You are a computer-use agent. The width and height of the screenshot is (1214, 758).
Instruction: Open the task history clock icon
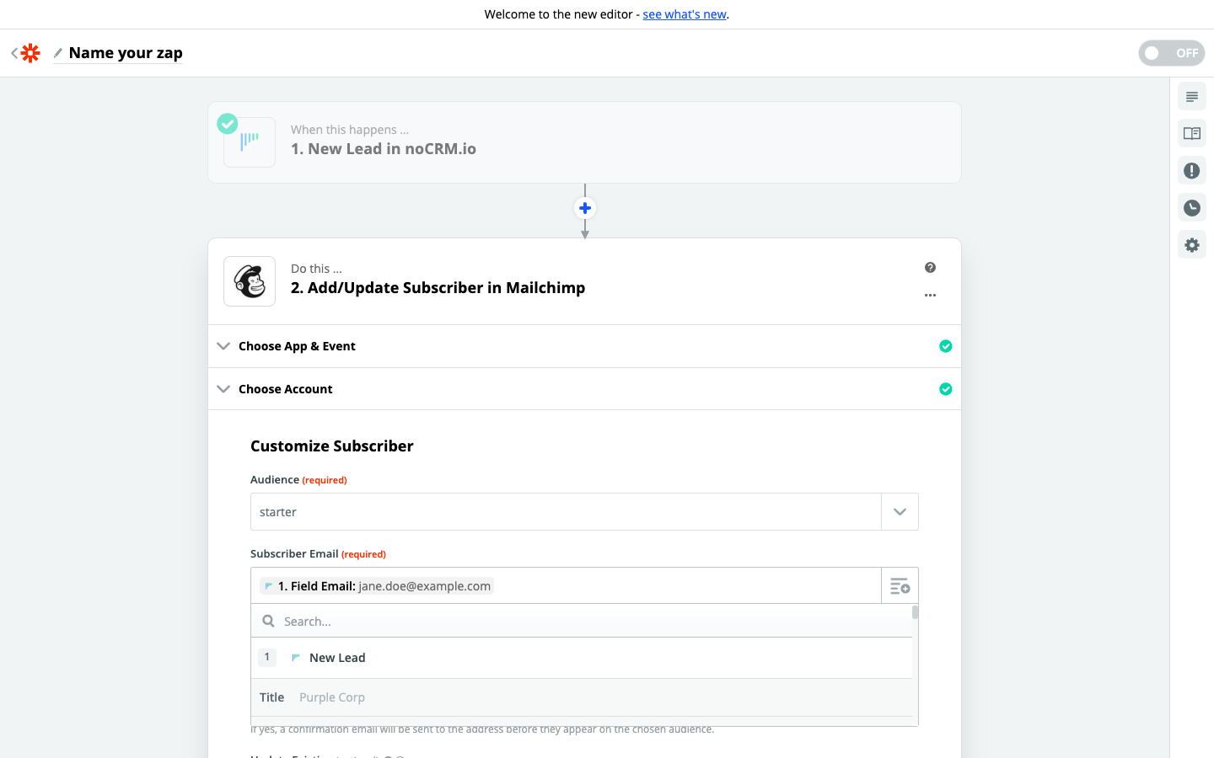click(x=1191, y=208)
